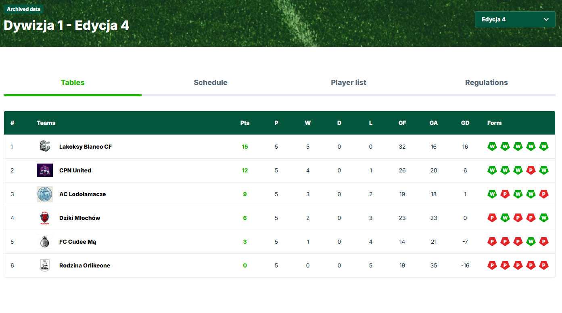Open the Player list tab
562x313 pixels.
(348, 83)
